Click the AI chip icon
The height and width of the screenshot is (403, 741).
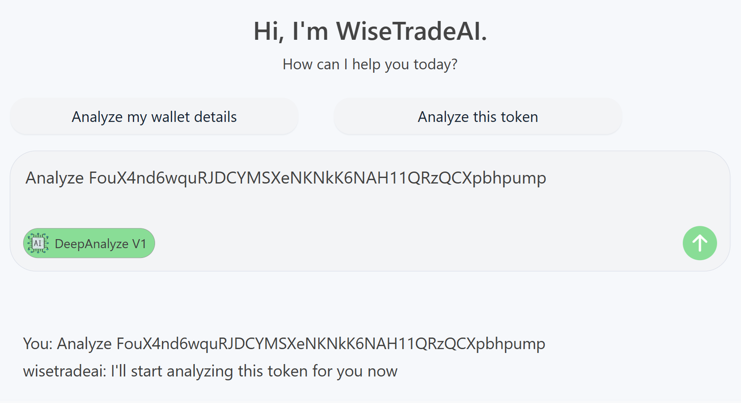(38, 243)
